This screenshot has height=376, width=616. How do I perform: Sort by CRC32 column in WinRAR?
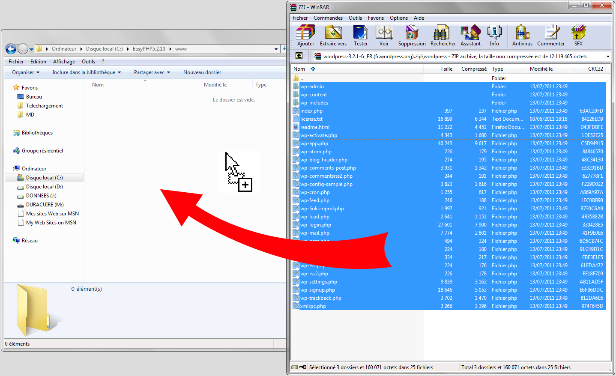pos(587,69)
